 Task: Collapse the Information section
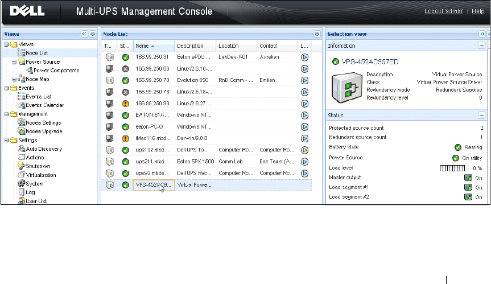[x=482, y=46]
